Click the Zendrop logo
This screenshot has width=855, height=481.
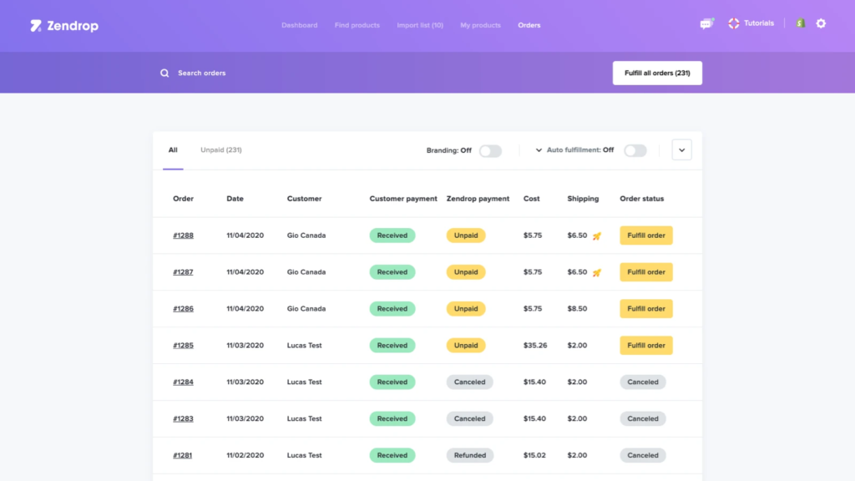63,25
